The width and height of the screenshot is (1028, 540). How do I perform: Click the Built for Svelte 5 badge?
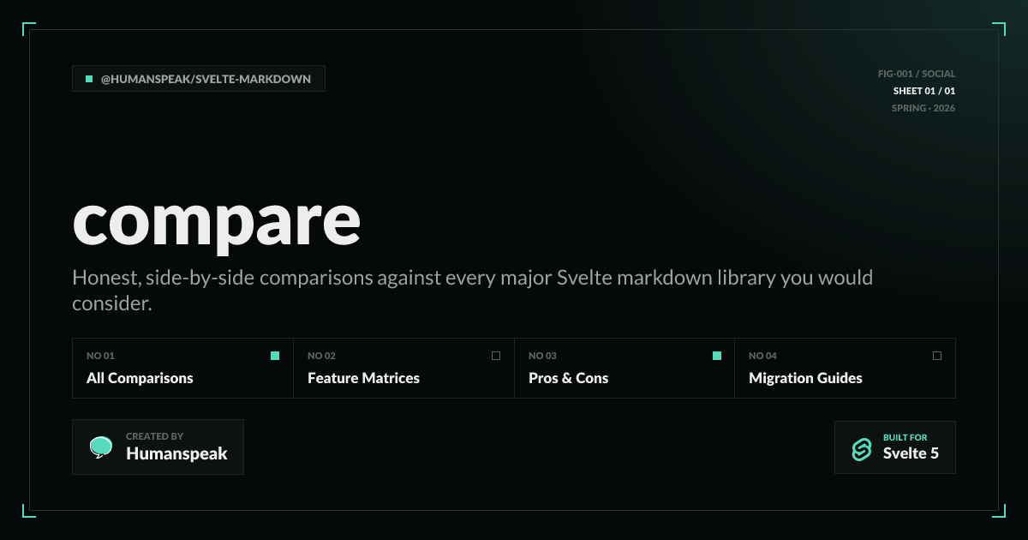(895, 447)
